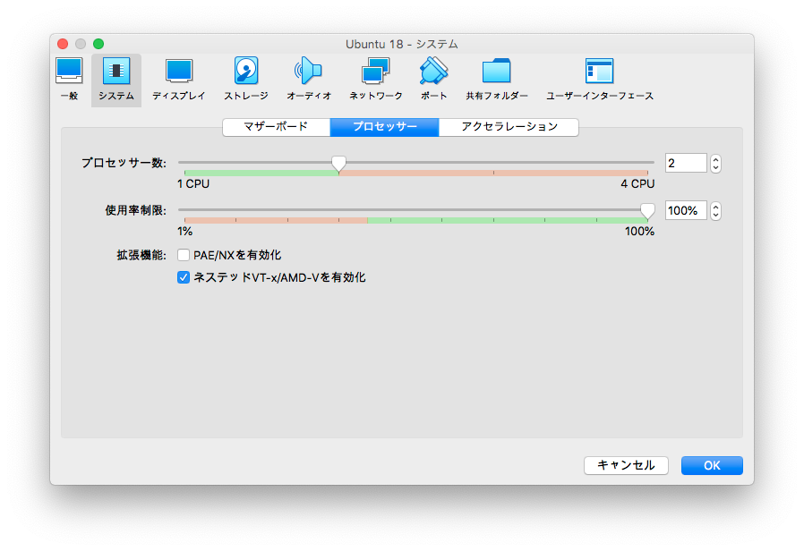Open the 共有フォルダー shared folders icon
This screenshot has height=551, width=804.
pyautogui.click(x=496, y=80)
